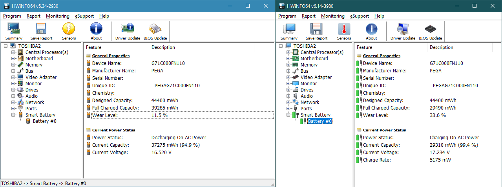Click Driver Update in v6.14 window
The height and width of the screenshot is (187, 502).
coord(403,31)
